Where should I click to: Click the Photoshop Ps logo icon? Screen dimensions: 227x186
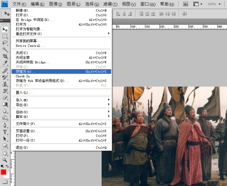pyautogui.click(x=5, y=4)
